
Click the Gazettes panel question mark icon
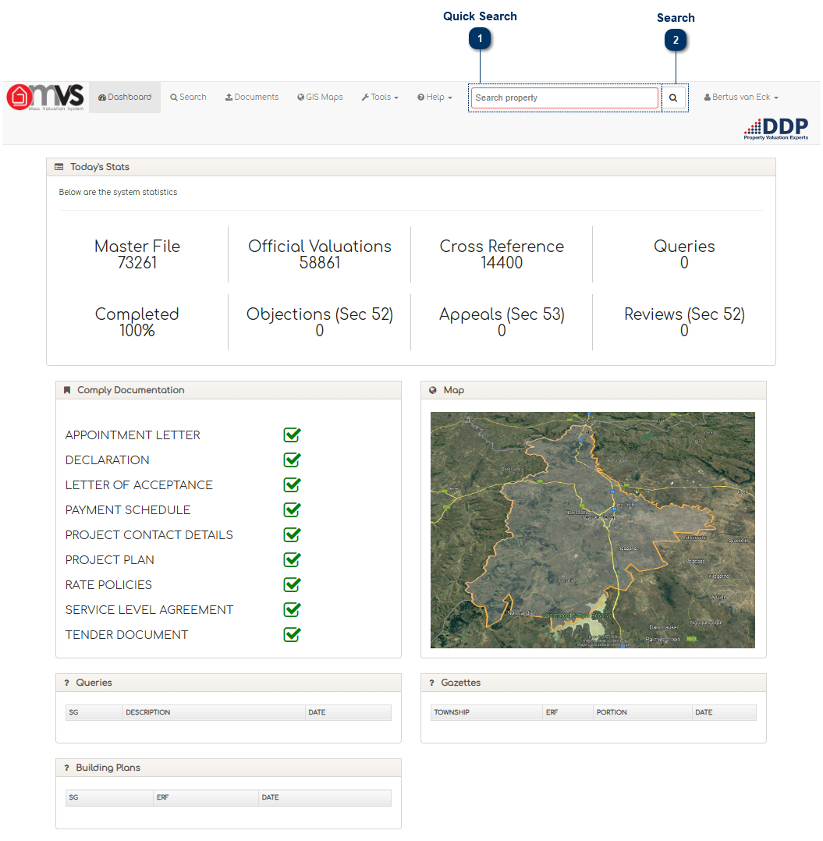tap(431, 683)
